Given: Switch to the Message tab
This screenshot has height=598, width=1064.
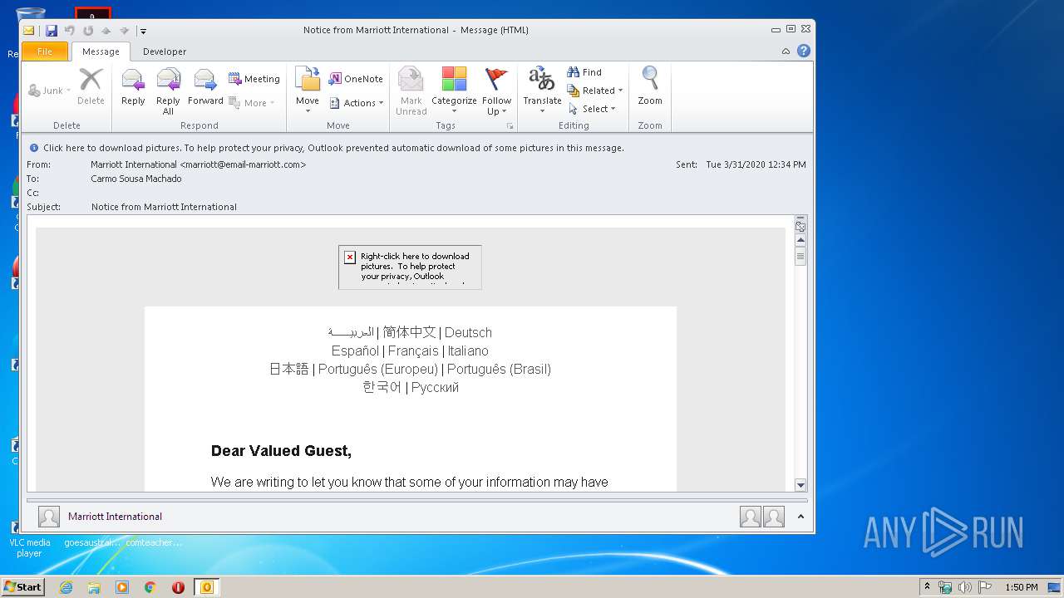Looking at the screenshot, I should pos(101,51).
